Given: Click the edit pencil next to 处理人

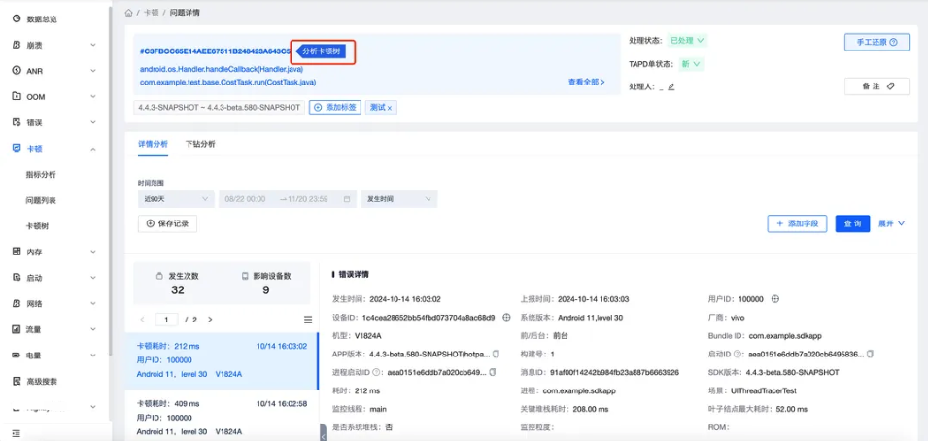Looking at the screenshot, I should pos(670,86).
